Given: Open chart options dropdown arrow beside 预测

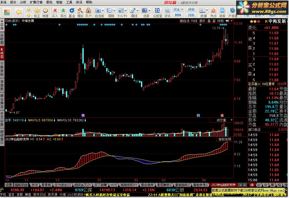Looking at the screenshot, I should click(x=231, y=21).
